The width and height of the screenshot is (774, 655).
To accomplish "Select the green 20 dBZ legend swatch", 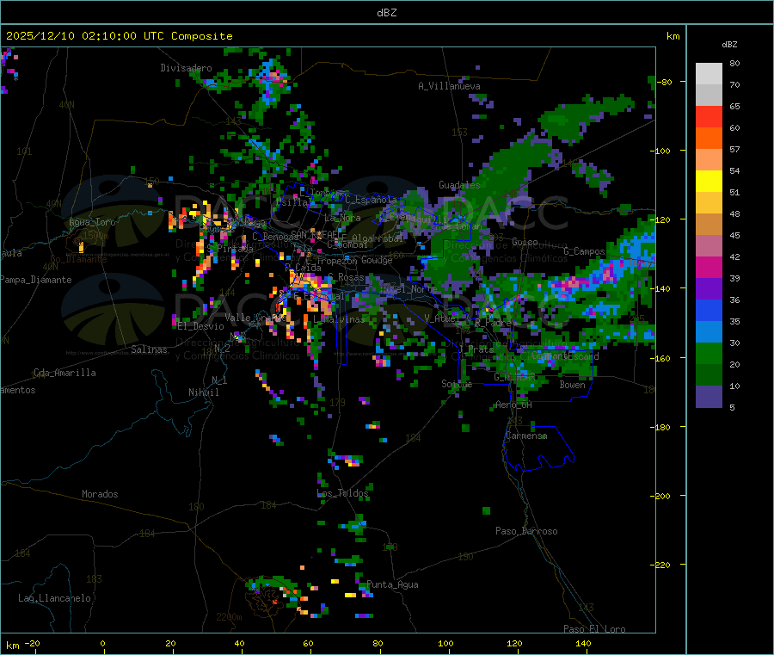I will coord(709,353).
